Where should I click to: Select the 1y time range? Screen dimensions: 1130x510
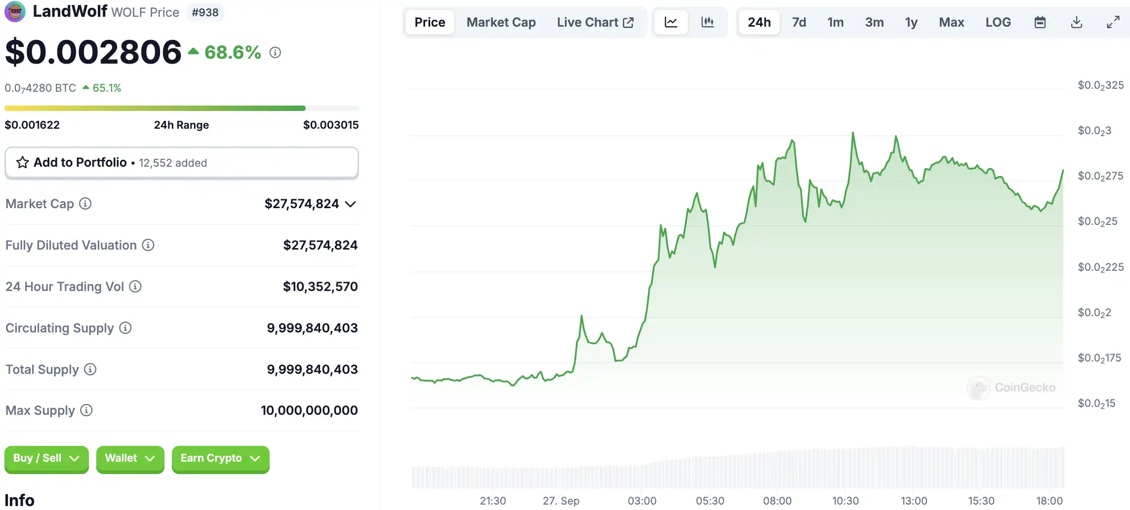911,22
